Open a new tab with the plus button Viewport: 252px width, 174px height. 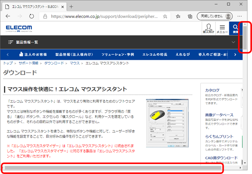tap(71, 7)
